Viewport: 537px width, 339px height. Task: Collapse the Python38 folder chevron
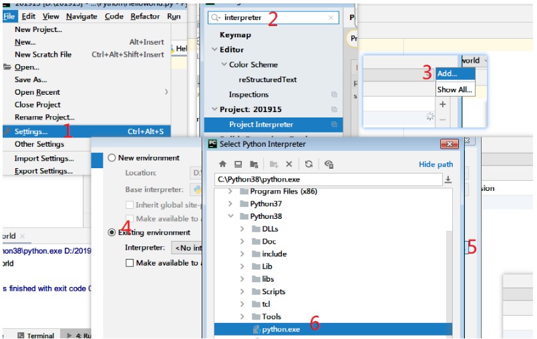click(230, 216)
